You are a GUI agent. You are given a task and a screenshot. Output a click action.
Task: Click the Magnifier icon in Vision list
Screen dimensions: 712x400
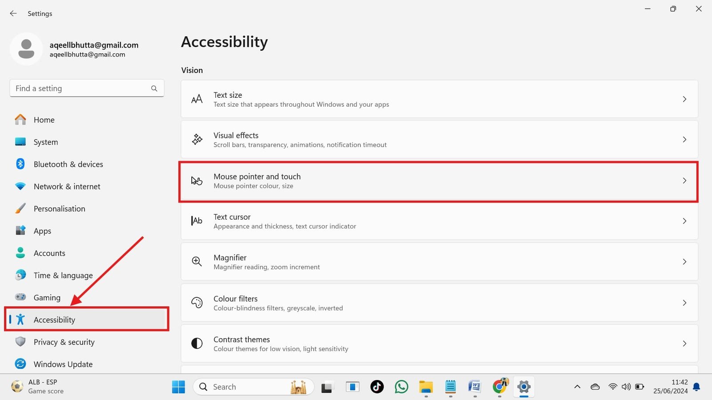pyautogui.click(x=197, y=261)
